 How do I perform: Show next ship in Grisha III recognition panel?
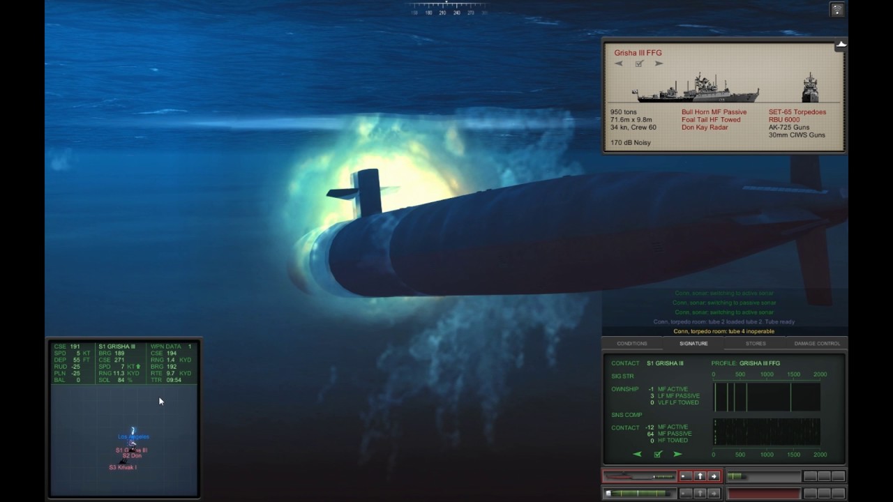click(x=659, y=63)
